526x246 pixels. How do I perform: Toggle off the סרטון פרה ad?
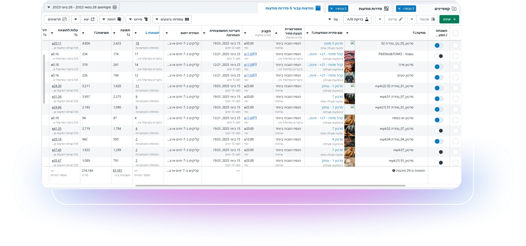[439, 67]
